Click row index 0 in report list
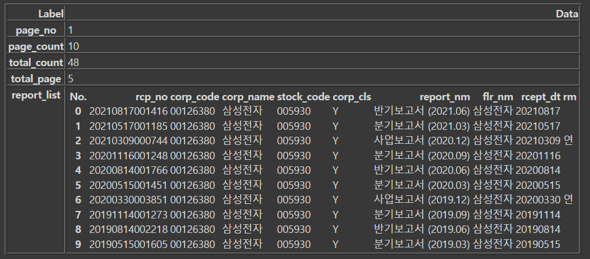590x259 pixels. pos(78,111)
